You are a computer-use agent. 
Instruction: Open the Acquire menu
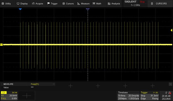[37, 4]
